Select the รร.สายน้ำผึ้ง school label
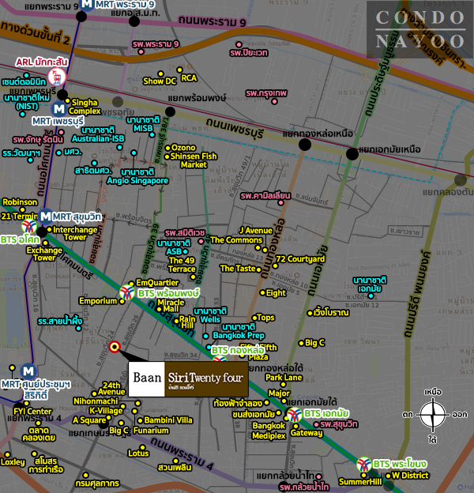 pos(60,322)
